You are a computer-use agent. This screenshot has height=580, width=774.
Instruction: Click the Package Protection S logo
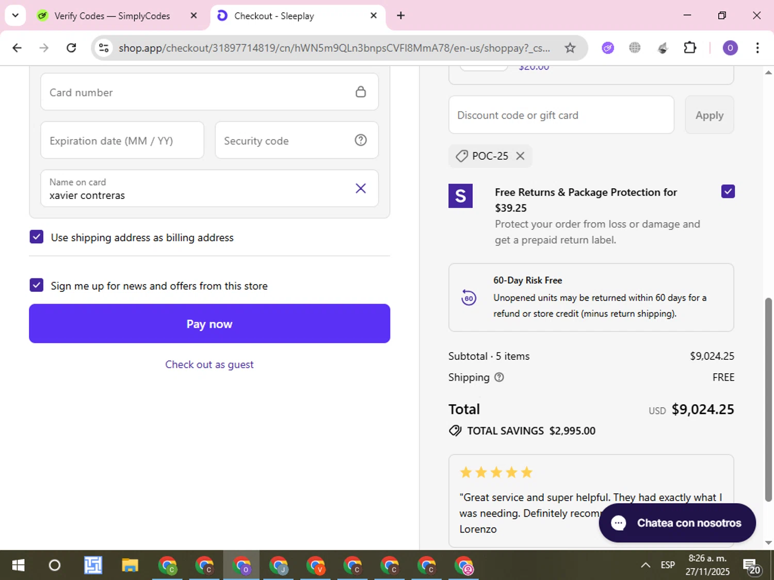(x=460, y=196)
